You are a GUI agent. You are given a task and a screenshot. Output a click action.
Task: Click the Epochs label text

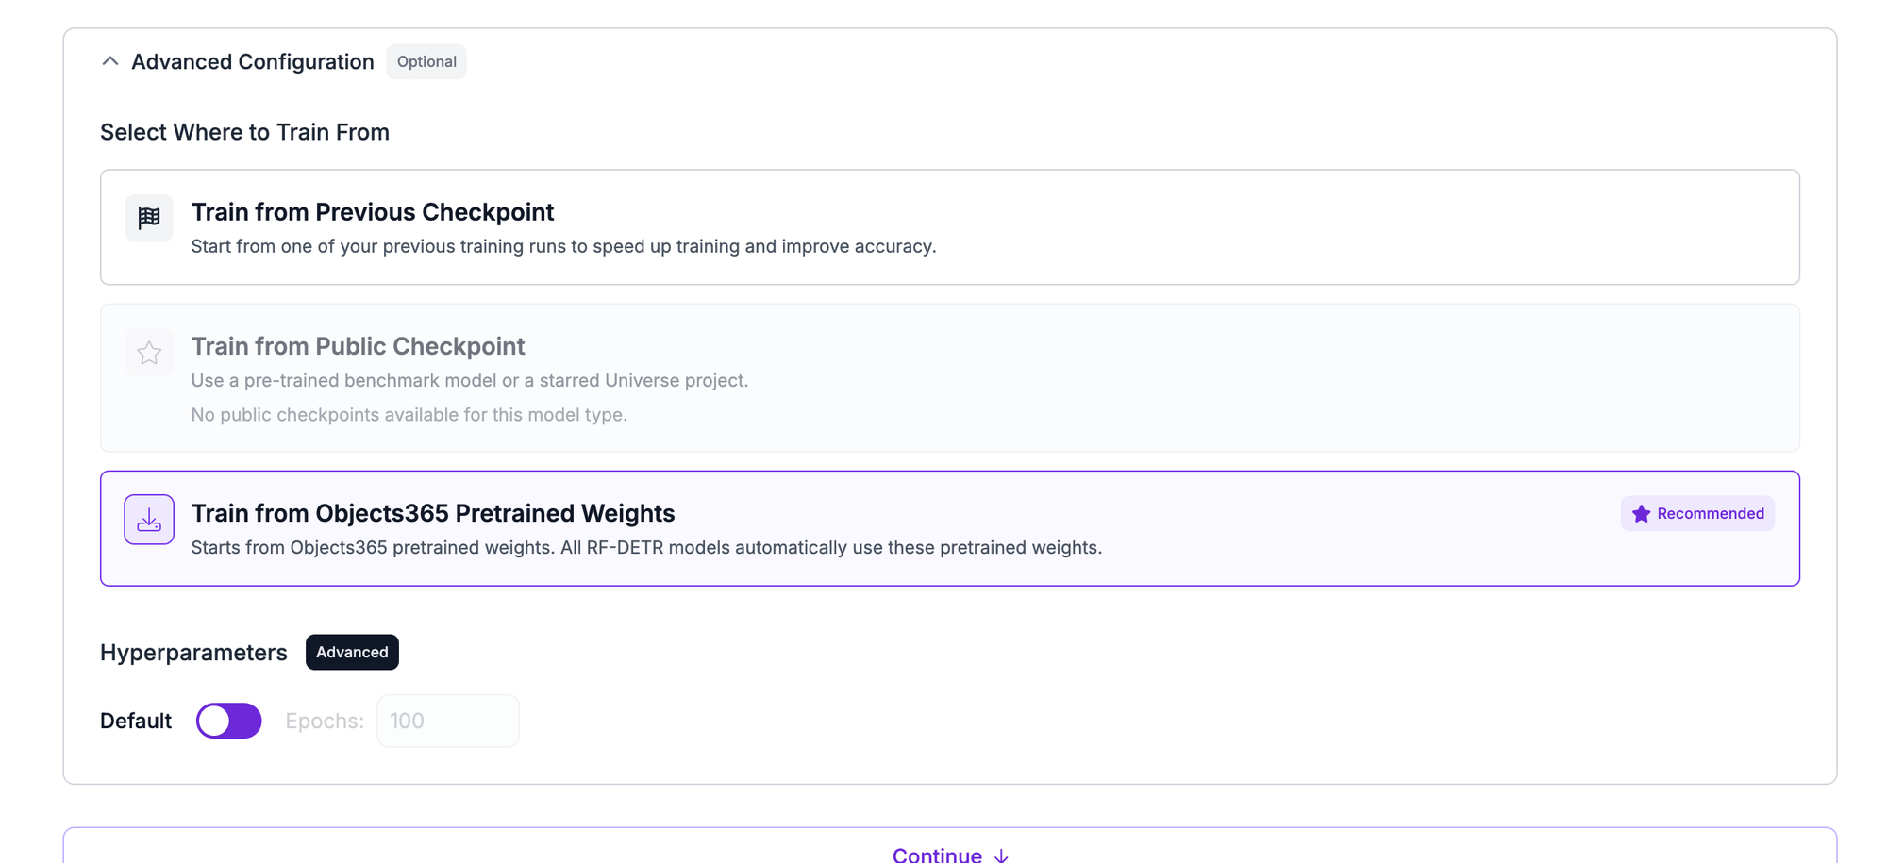325,721
